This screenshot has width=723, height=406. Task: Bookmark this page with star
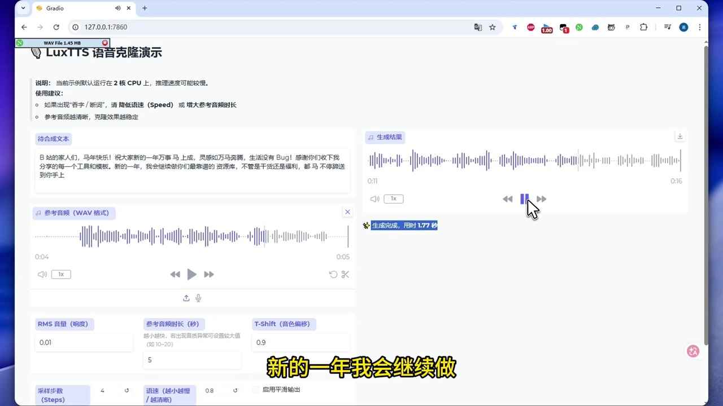pos(493,27)
